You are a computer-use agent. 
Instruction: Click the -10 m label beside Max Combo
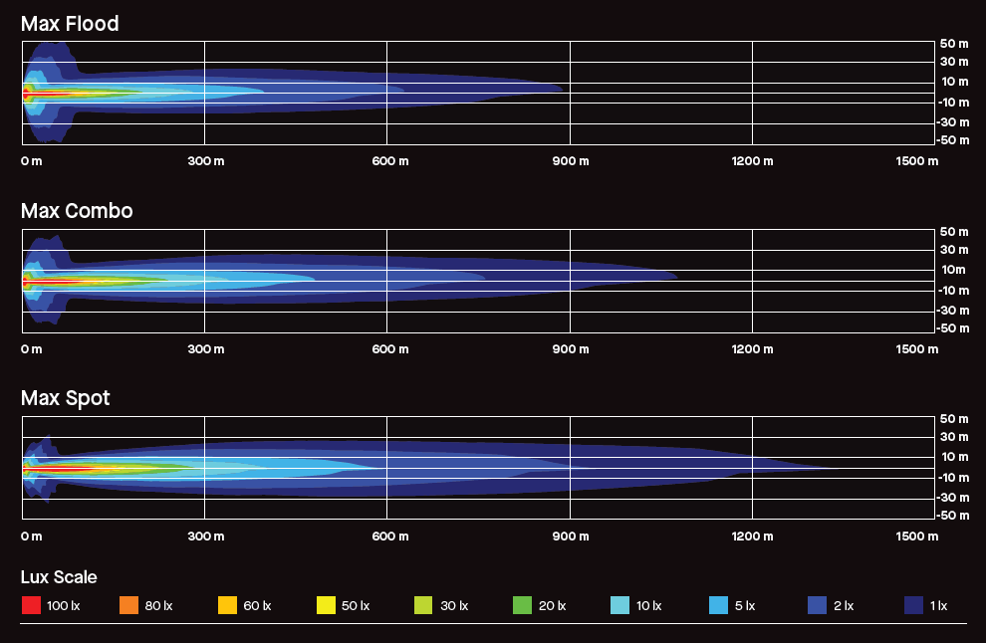point(953,291)
